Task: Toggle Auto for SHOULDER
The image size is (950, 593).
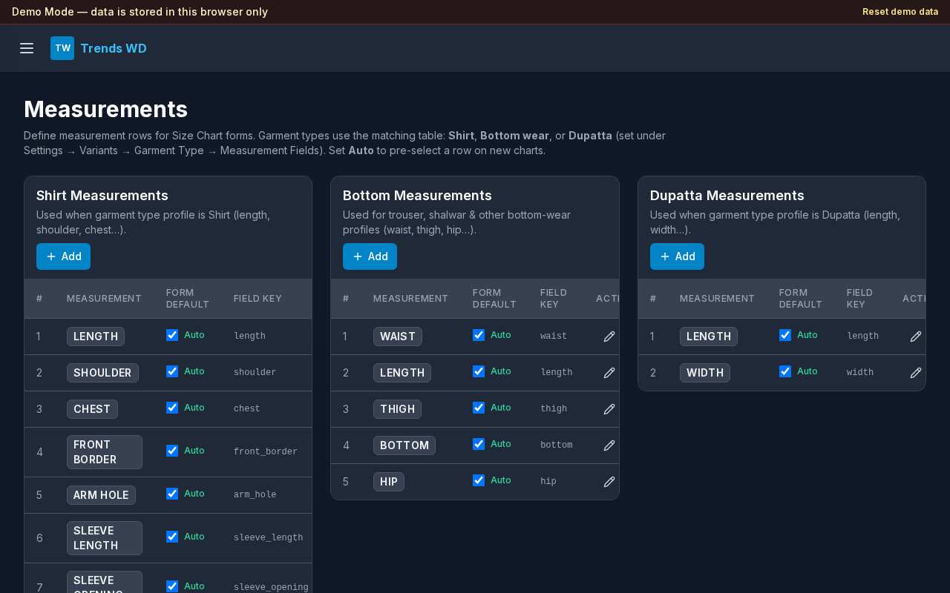Action: (172, 371)
